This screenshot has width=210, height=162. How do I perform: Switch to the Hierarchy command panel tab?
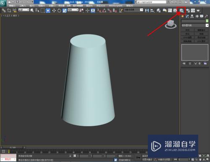pyautogui.click(x=192, y=16)
